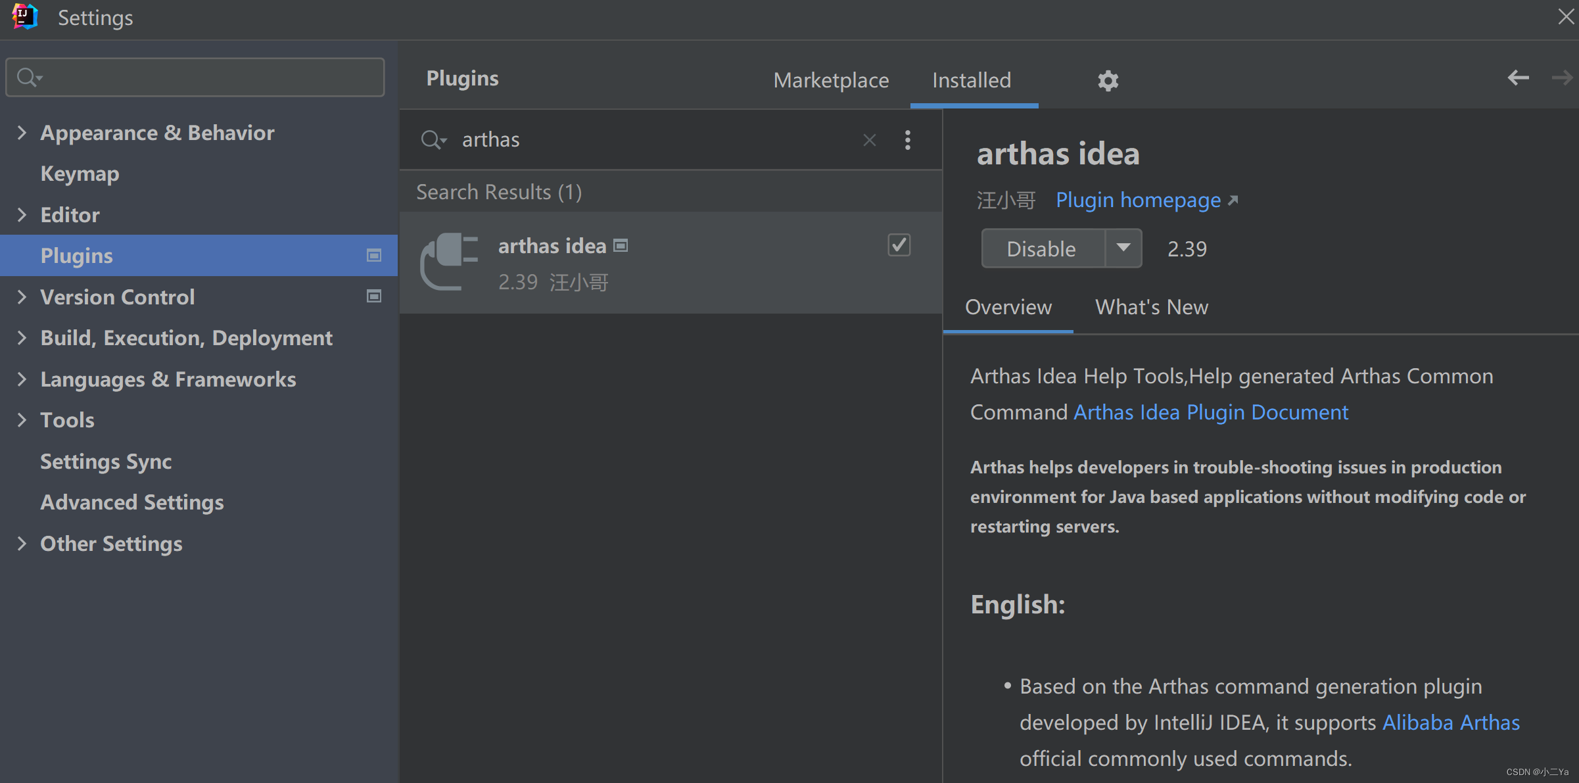Image resolution: width=1579 pixels, height=783 pixels.
Task: Expand Build, Execution, Deployment section
Action: point(22,338)
